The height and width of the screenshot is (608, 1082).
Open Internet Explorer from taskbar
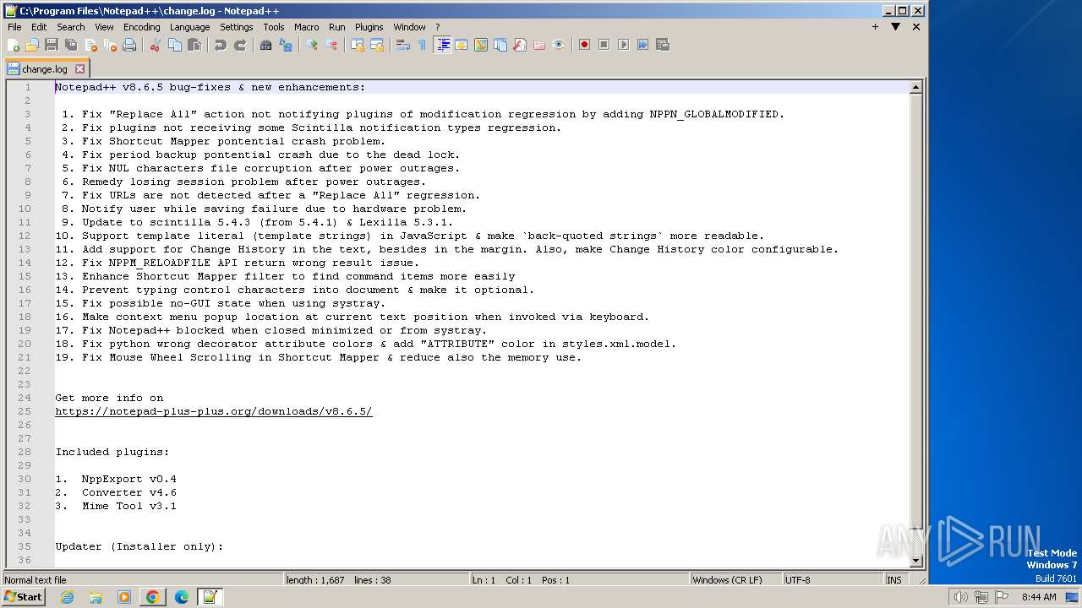[67, 597]
